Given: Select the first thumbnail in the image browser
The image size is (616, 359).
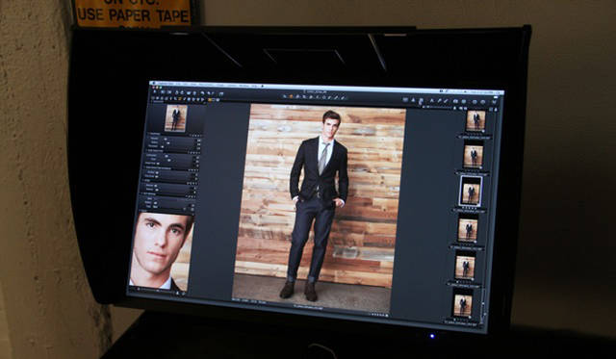Looking at the screenshot, I should click(x=475, y=121).
